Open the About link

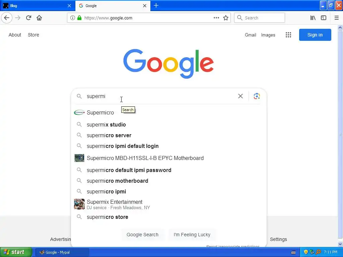click(x=15, y=35)
